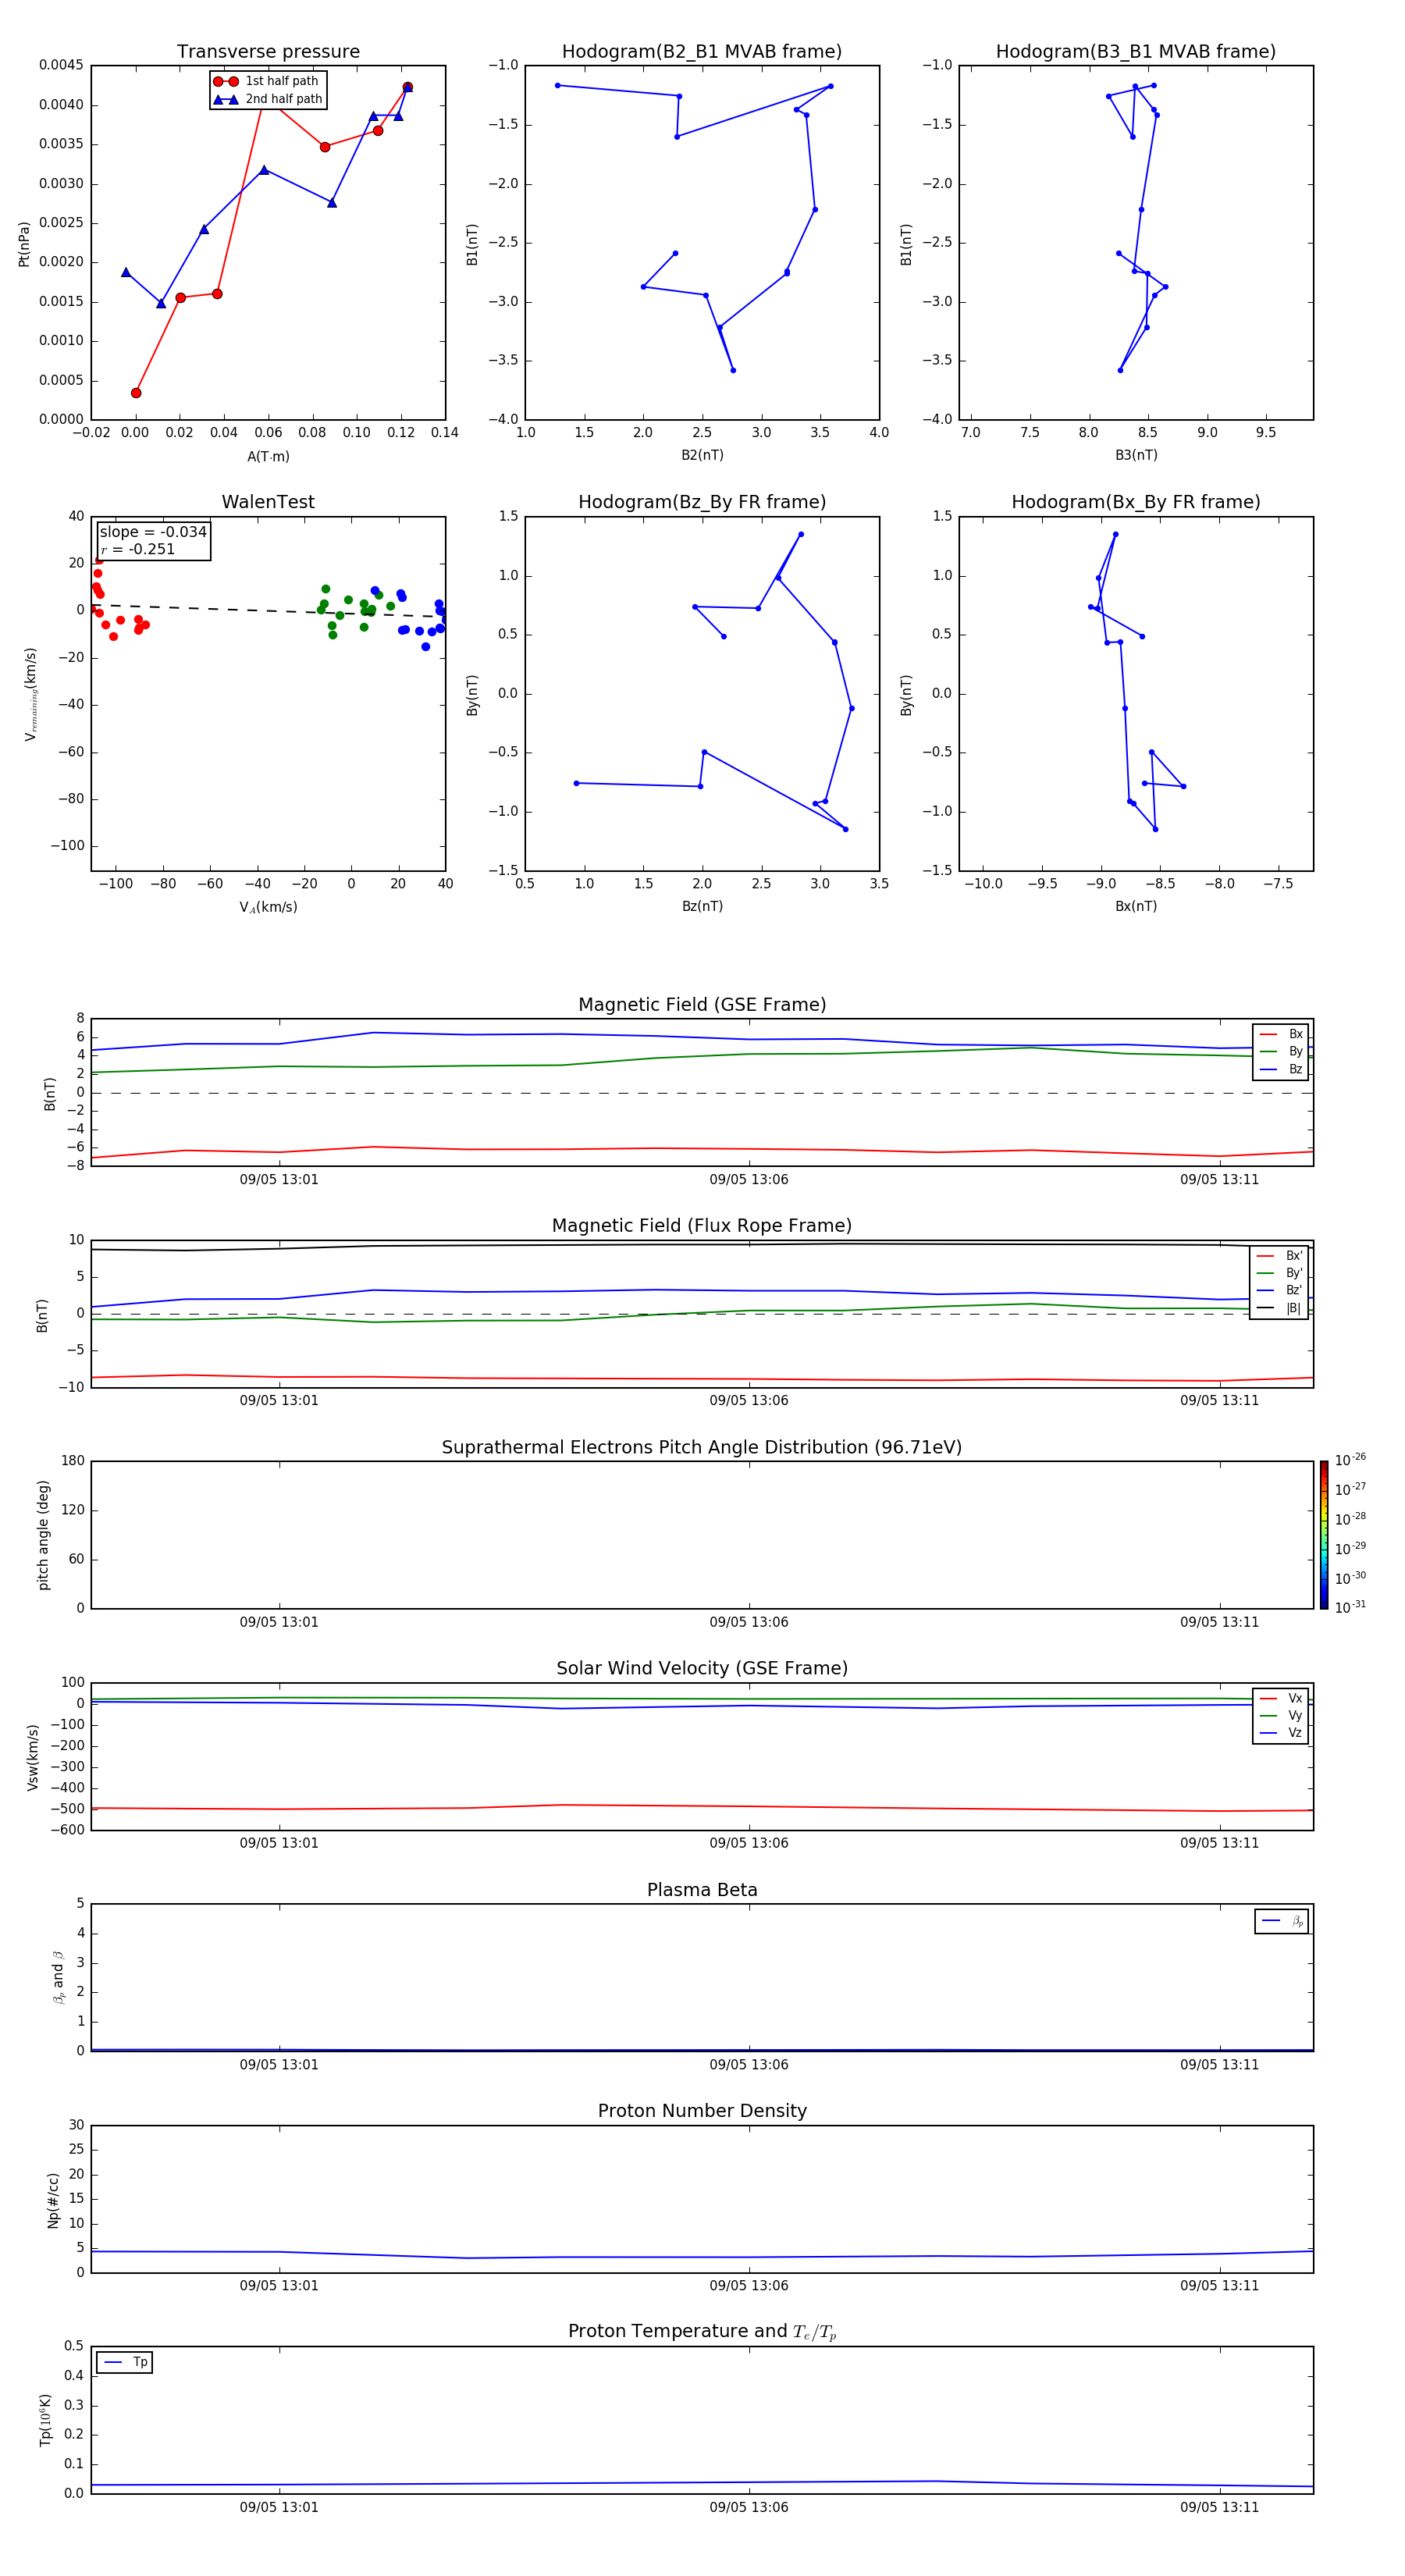Viewport: 1405px width, 2576px height.
Task: Click the WalenTest plot title
Action: coord(268,502)
